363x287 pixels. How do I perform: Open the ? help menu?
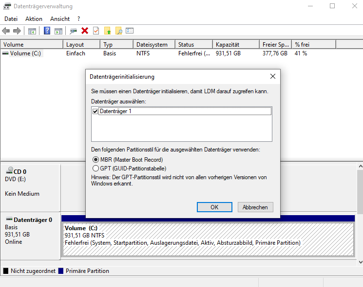tap(79, 18)
